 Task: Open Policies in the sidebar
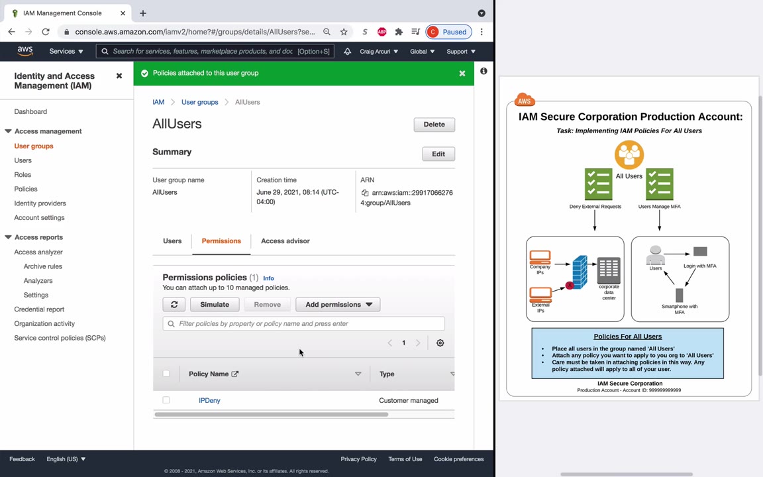click(x=26, y=189)
